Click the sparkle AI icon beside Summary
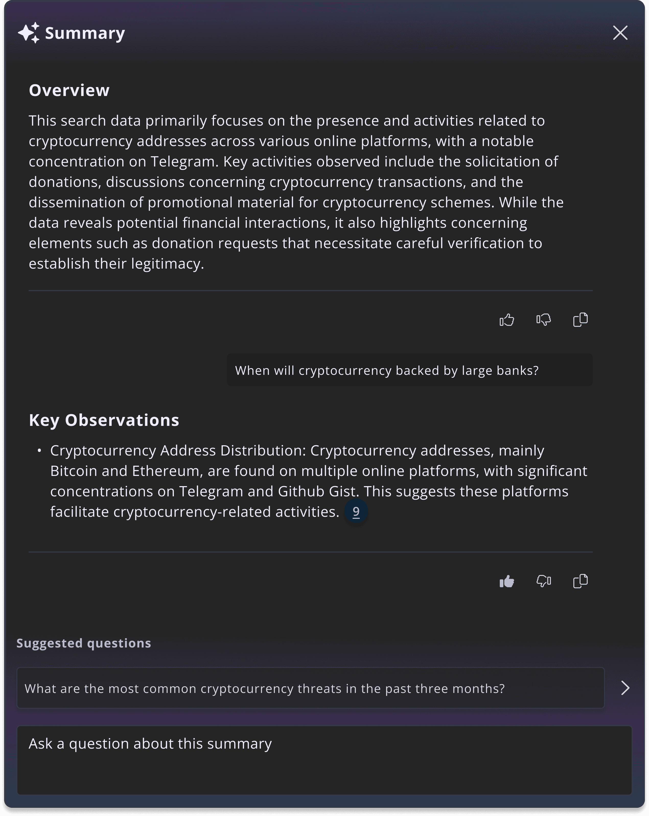The image size is (649, 816). [29, 33]
